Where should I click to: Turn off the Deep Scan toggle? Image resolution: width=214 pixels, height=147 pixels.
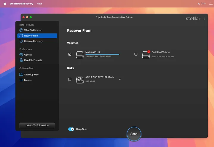click(x=71, y=129)
